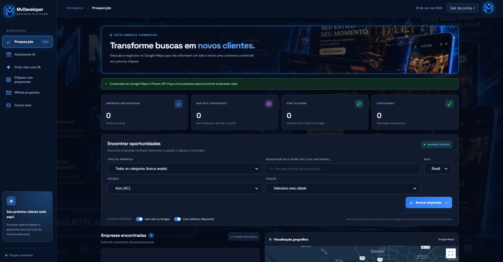503x262 pixels.
Task: Click the Como usar circle icon
Action: point(8,105)
